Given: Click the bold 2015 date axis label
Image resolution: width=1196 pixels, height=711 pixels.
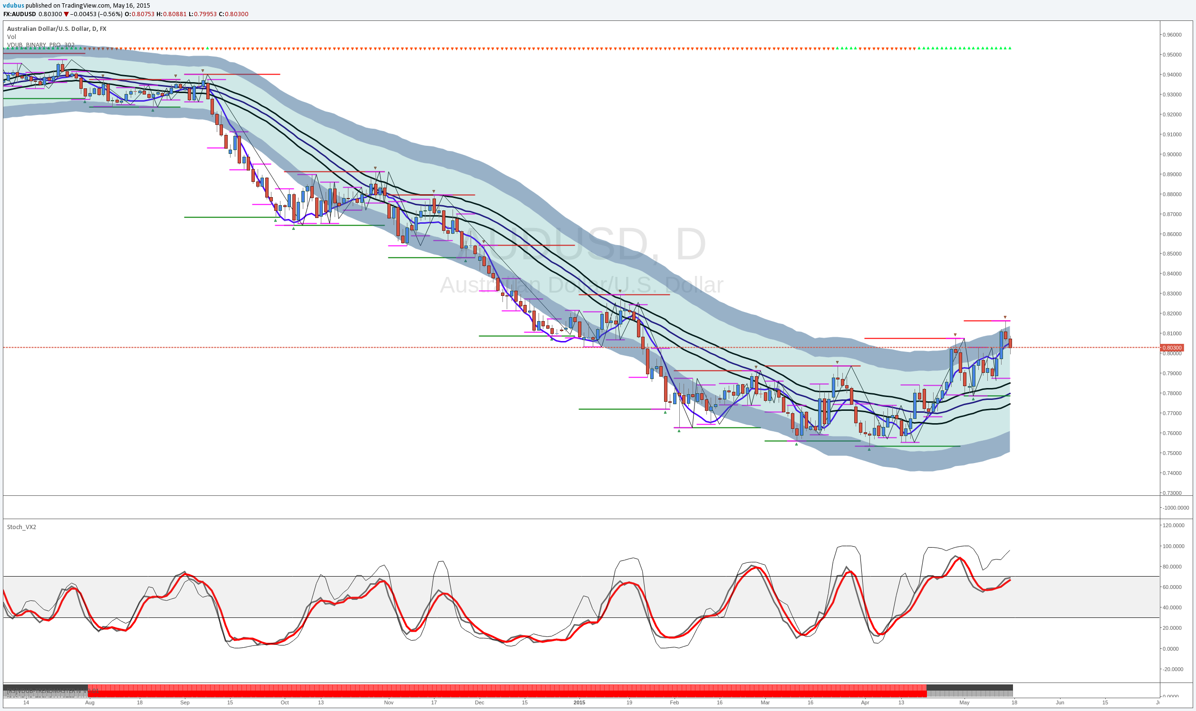Looking at the screenshot, I should point(579,703).
